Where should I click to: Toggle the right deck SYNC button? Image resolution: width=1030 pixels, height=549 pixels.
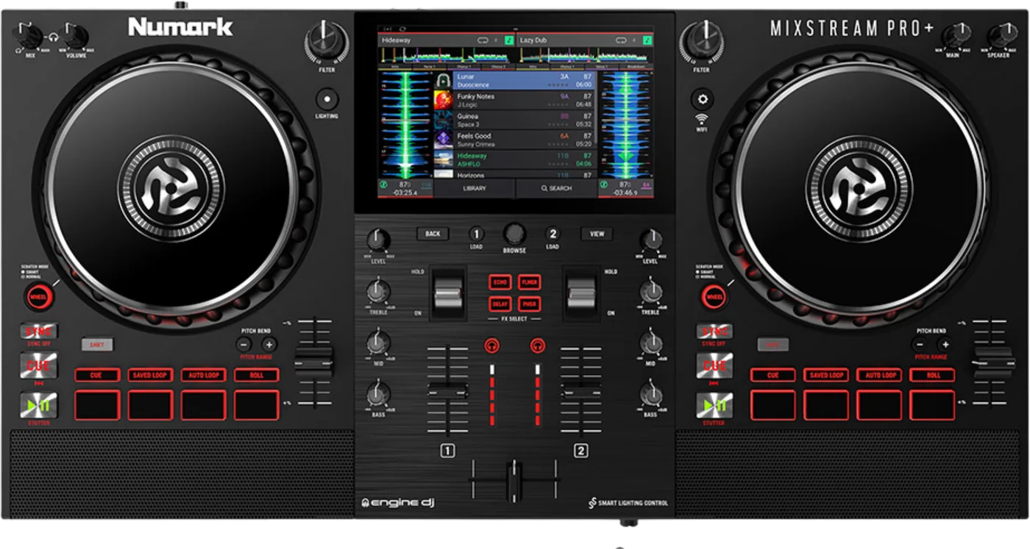click(x=714, y=331)
